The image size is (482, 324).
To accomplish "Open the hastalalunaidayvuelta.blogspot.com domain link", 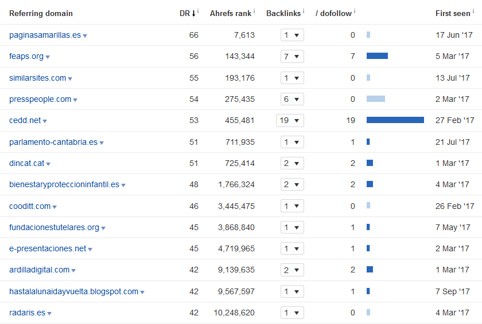I will (74, 291).
